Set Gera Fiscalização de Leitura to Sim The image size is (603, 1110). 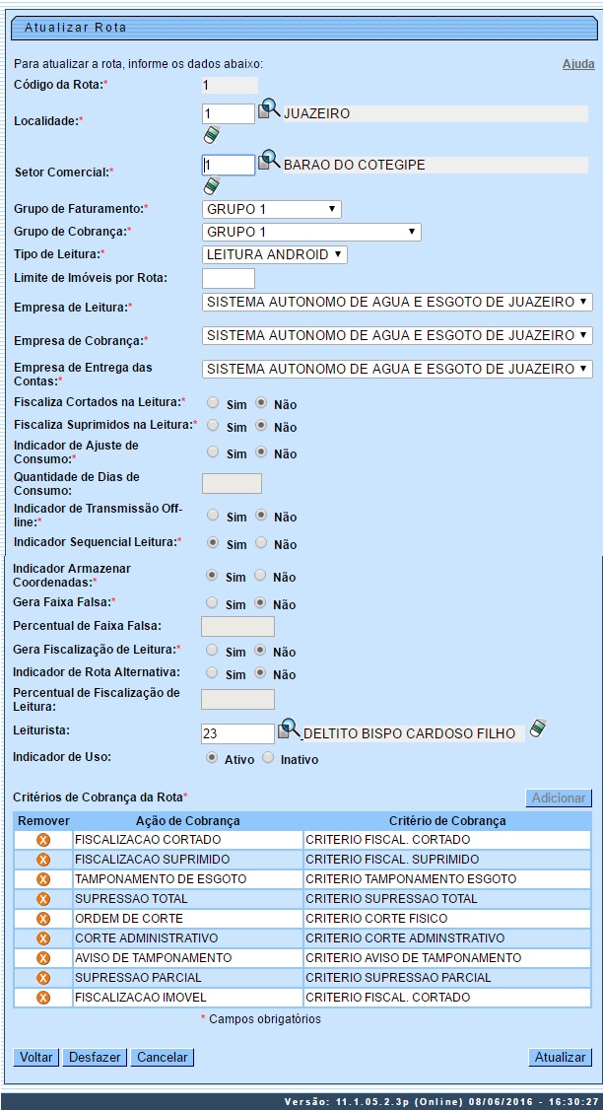point(211,650)
